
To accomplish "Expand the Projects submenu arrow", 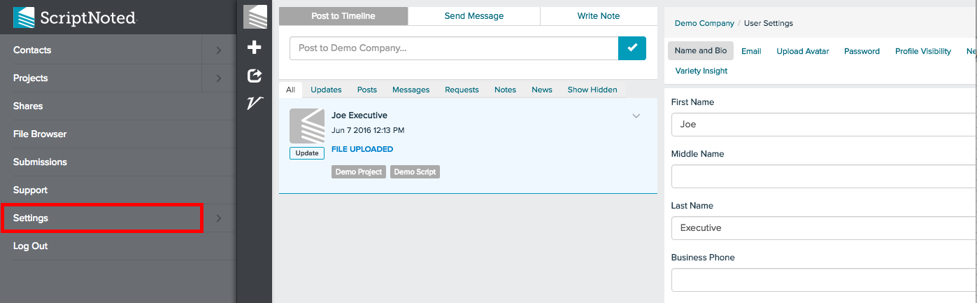I will coord(219,78).
